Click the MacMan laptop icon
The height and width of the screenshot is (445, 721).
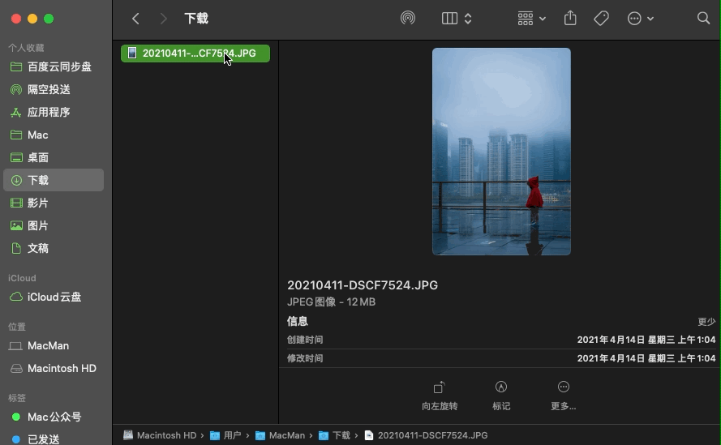tap(15, 345)
